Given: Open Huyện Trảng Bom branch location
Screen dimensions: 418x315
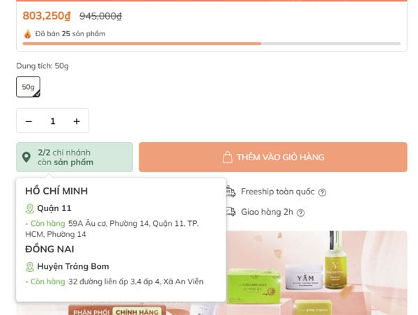Looking at the screenshot, I should (x=73, y=266).
